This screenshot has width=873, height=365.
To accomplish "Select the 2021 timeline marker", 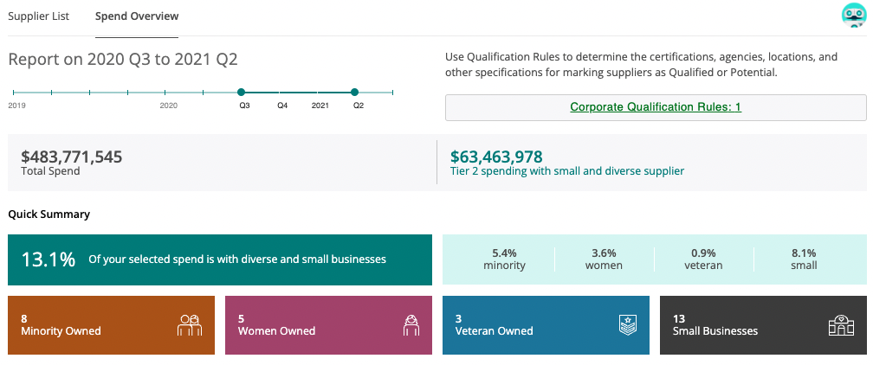I will pos(320,93).
